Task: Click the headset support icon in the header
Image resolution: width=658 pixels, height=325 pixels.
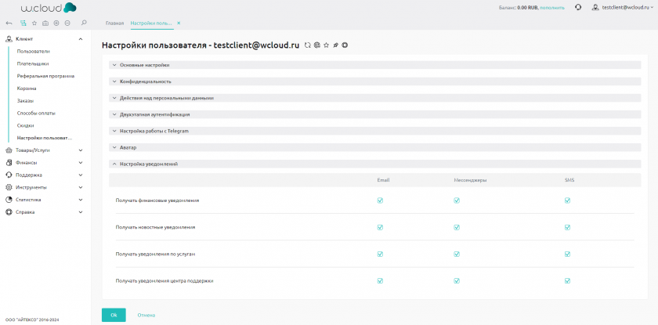Action: click(x=578, y=7)
